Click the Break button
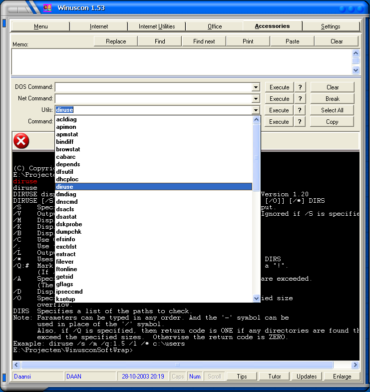 point(333,99)
